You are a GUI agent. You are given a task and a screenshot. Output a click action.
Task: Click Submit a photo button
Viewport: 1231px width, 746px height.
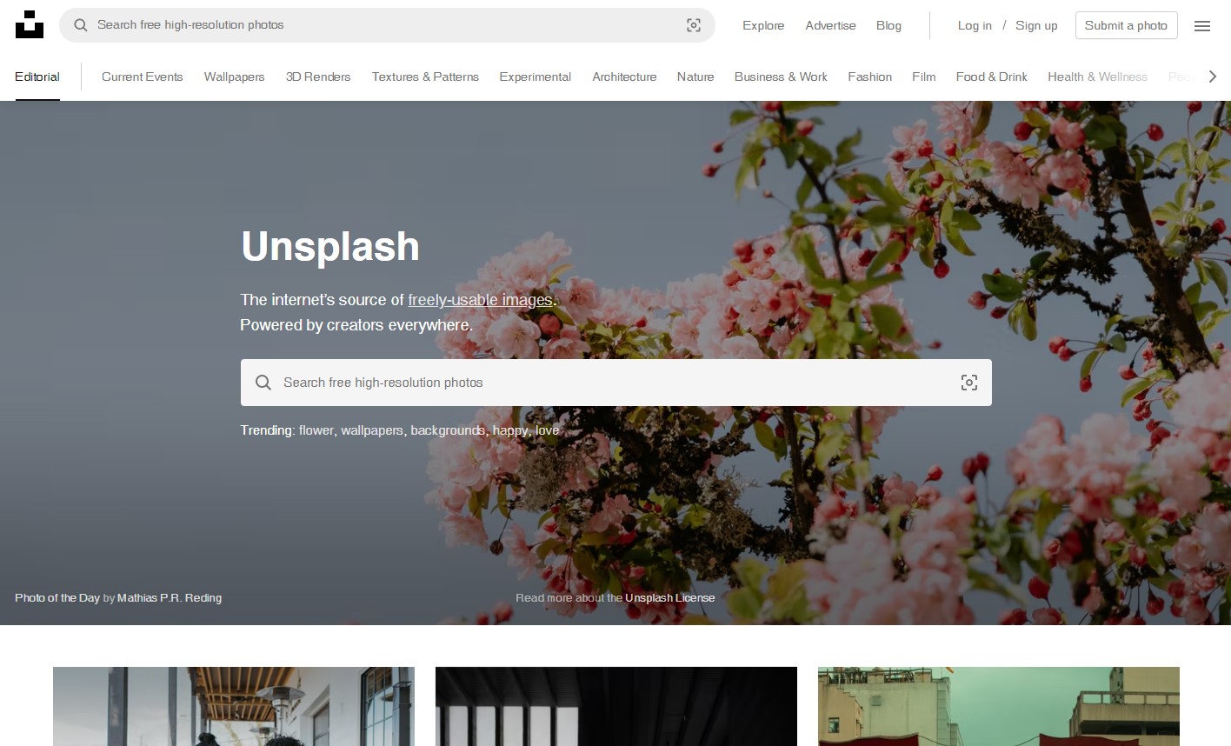(1126, 25)
